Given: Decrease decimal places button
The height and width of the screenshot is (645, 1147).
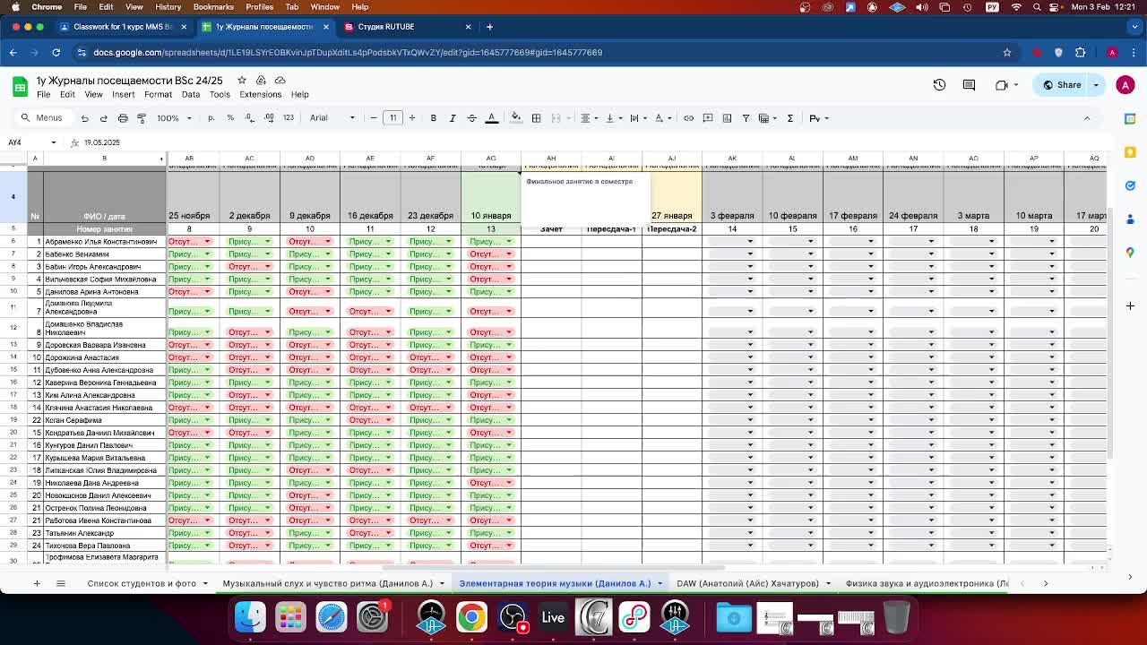Looking at the screenshot, I should pos(248,118).
